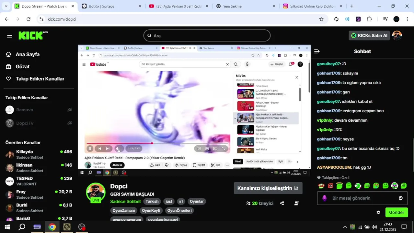Open the emoji picker in chat
The height and width of the screenshot is (233, 414).
coord(400,198)
